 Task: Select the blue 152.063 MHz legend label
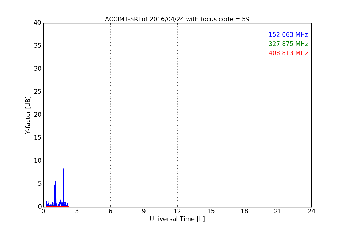tap(288, 35)
